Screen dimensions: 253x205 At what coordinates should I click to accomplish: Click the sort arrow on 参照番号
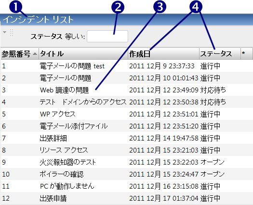(35, 54)
